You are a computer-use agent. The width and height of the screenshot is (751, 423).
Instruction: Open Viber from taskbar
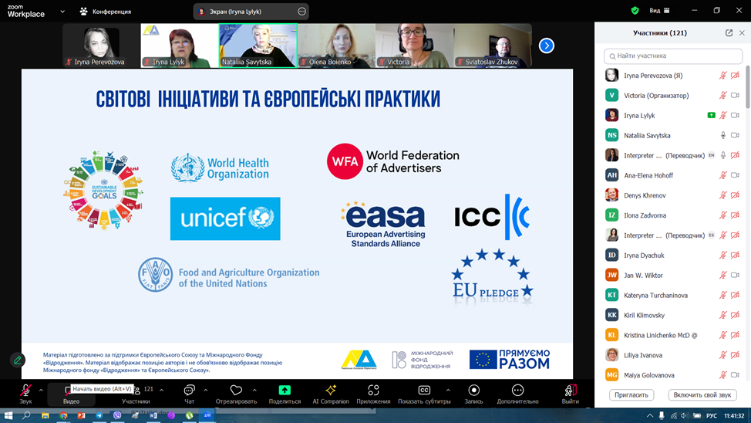(117, 415)
